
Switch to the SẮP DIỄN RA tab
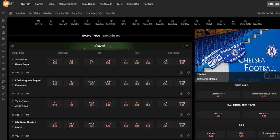pyautogui.click(x=111, y=36)
